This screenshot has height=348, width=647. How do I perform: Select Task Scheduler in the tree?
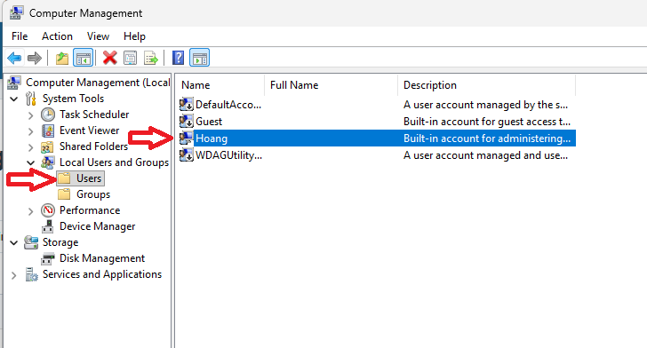(x=94, y=115)
